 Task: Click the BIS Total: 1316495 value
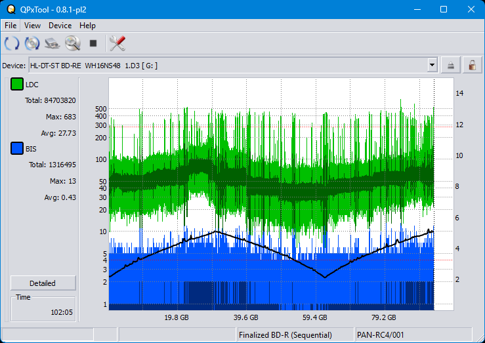coord(53,165)
